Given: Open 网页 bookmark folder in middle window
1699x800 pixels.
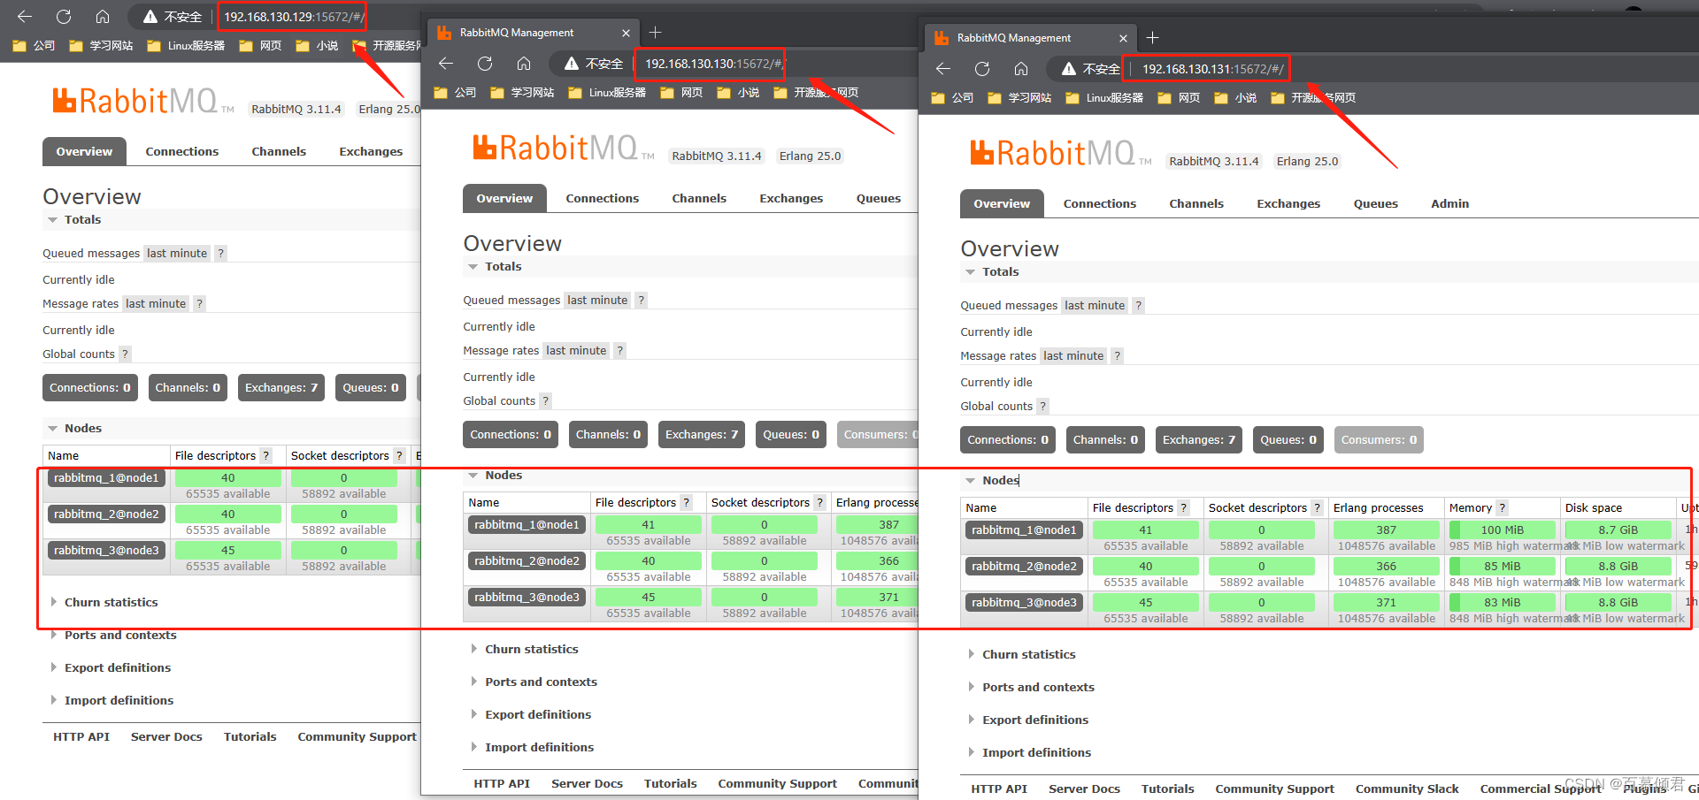Looking at the screenshot, I should point(681,93).
